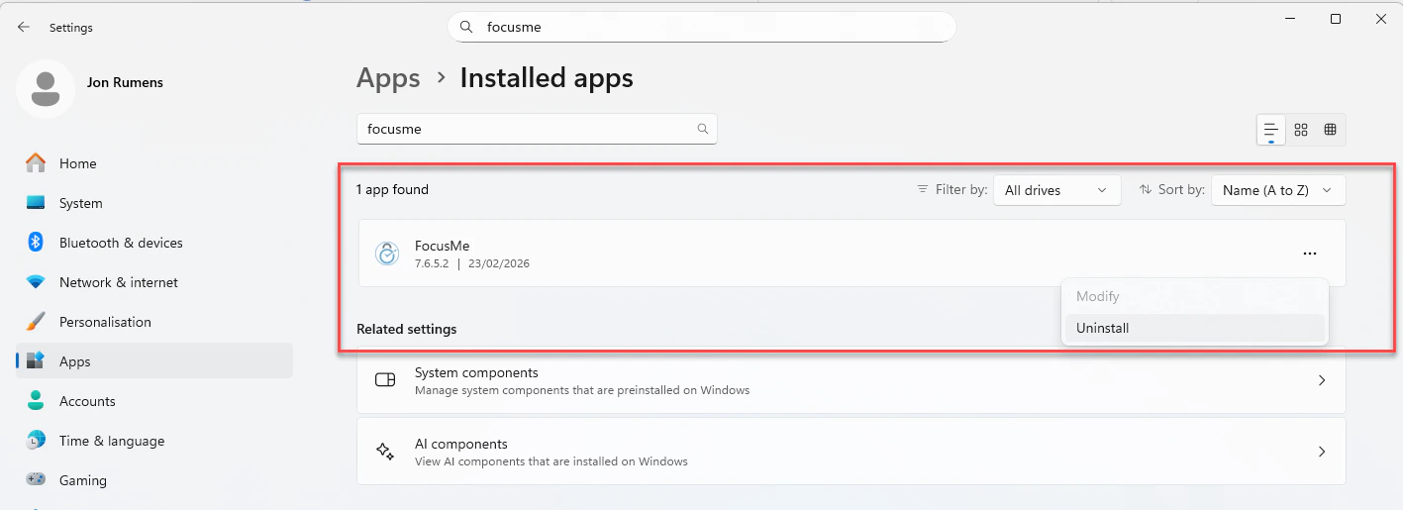Click the AI components sparkle icon
1403x510 pixels.
click(x=385, y=452)
